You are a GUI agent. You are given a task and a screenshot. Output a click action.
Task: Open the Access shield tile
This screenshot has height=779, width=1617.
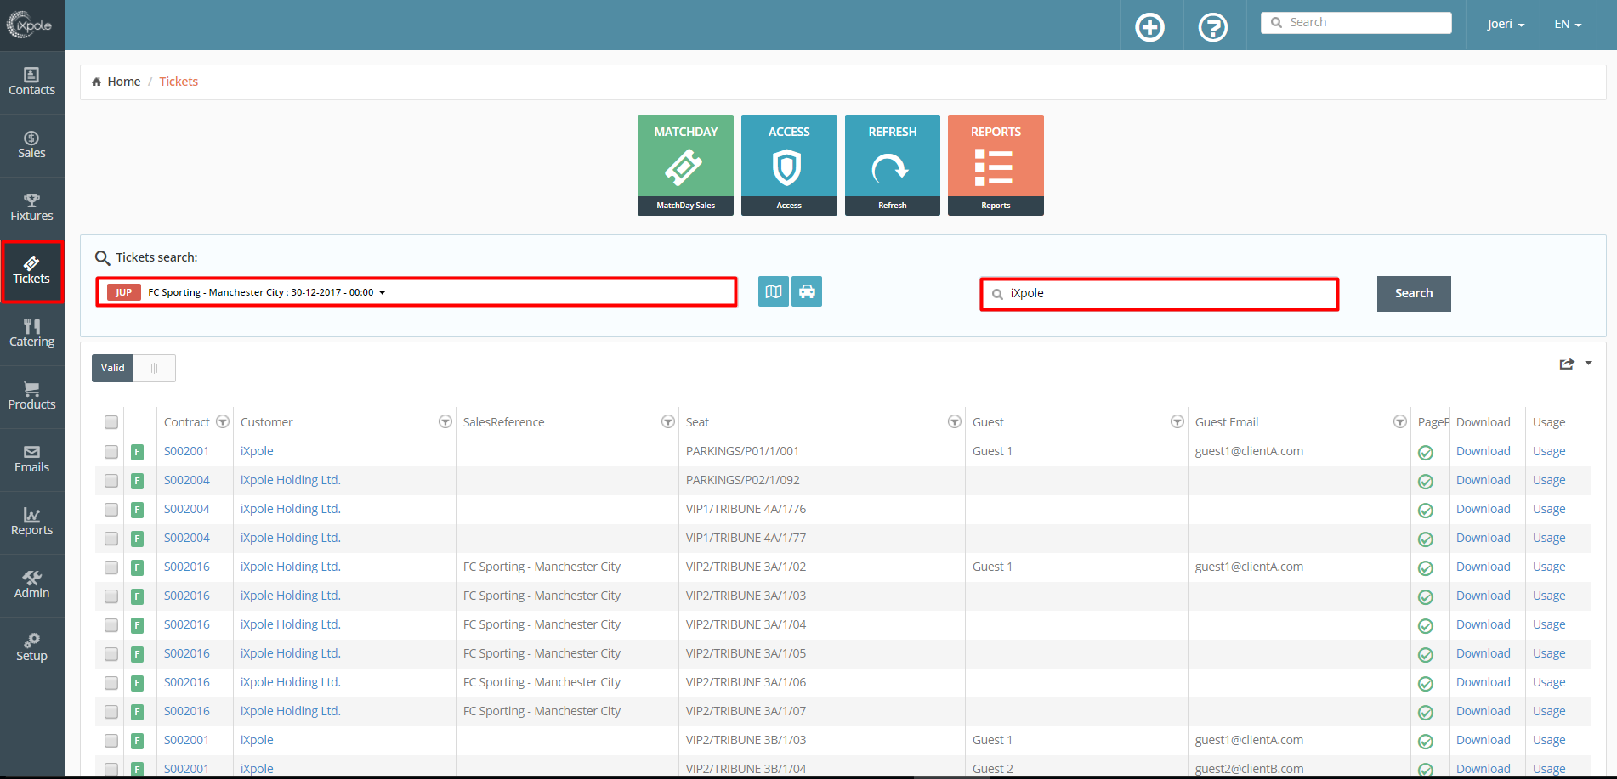[x=789, y=165]
